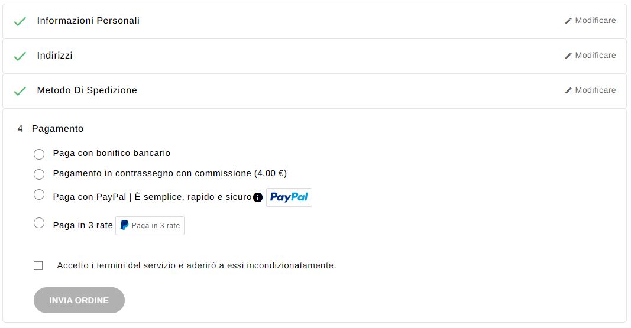Click the PayPal info icon
The width and height of the screenshot is (631, 328).
(x=258, y=197)
